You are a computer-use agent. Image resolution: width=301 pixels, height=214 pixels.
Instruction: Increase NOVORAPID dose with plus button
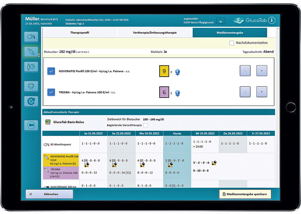(x=262, y=71)
